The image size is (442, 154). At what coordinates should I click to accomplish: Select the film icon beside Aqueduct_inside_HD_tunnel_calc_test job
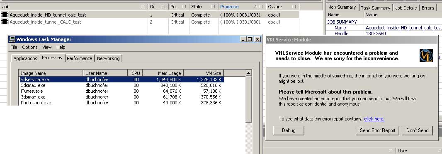[5, 14]
